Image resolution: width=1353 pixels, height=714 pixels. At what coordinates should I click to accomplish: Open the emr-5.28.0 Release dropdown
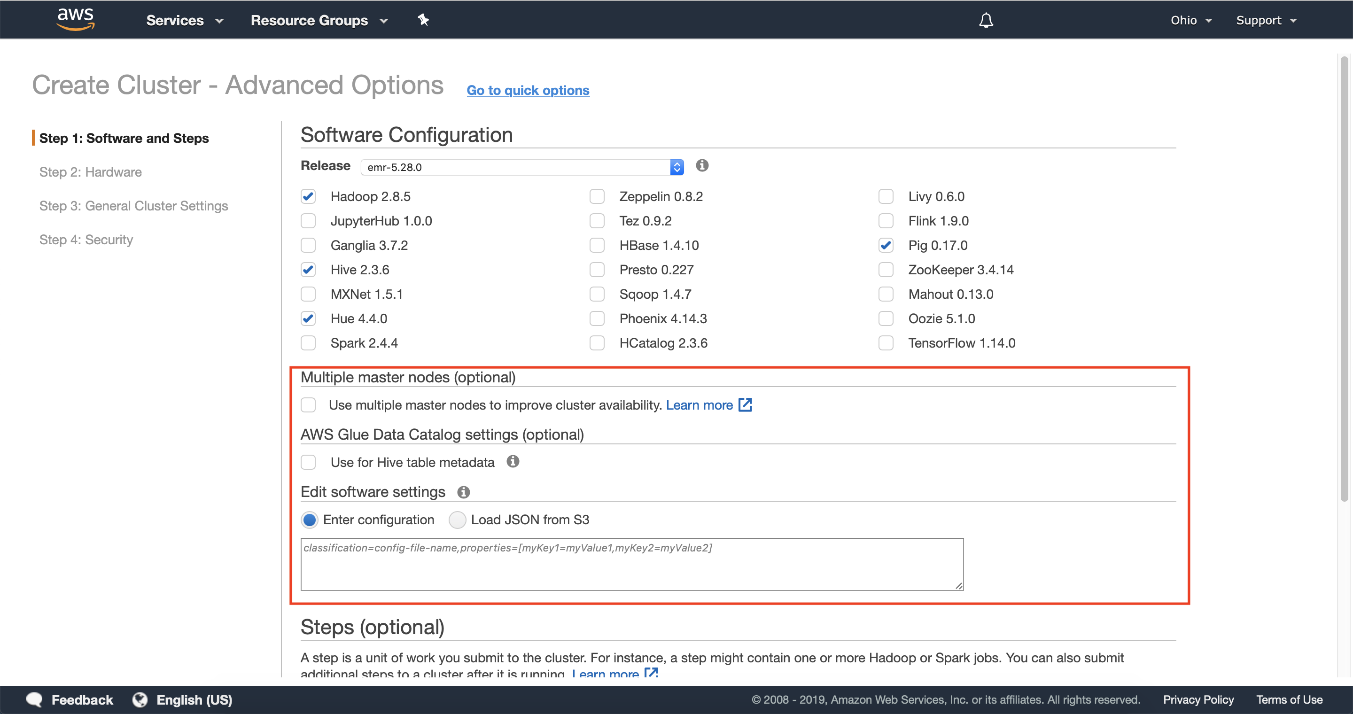[x=522, y=167]
